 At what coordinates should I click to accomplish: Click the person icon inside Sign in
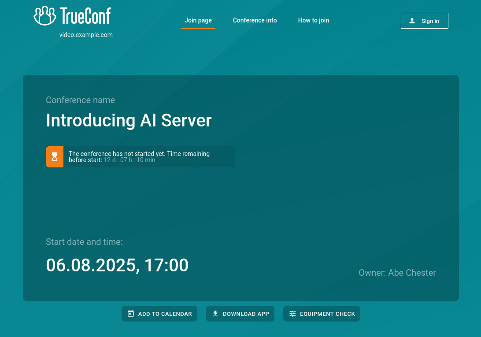coord(412,20)
